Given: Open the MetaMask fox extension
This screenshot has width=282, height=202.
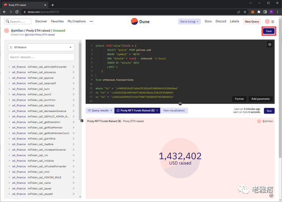Looking at the screenshot, I should coord(252,12).
